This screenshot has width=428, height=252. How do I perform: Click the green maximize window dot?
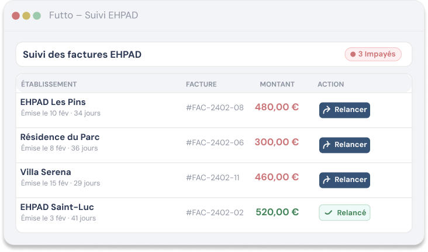37,16
